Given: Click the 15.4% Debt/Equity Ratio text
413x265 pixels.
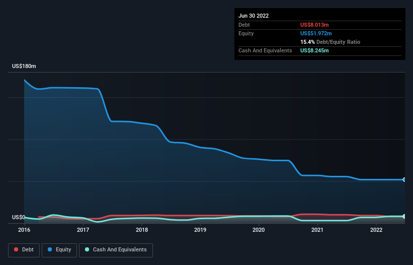Looking at the screenshot, I should click(330, 42).
